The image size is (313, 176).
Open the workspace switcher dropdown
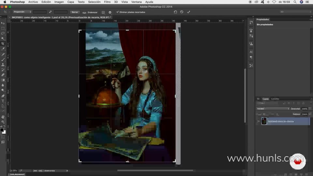295,12
